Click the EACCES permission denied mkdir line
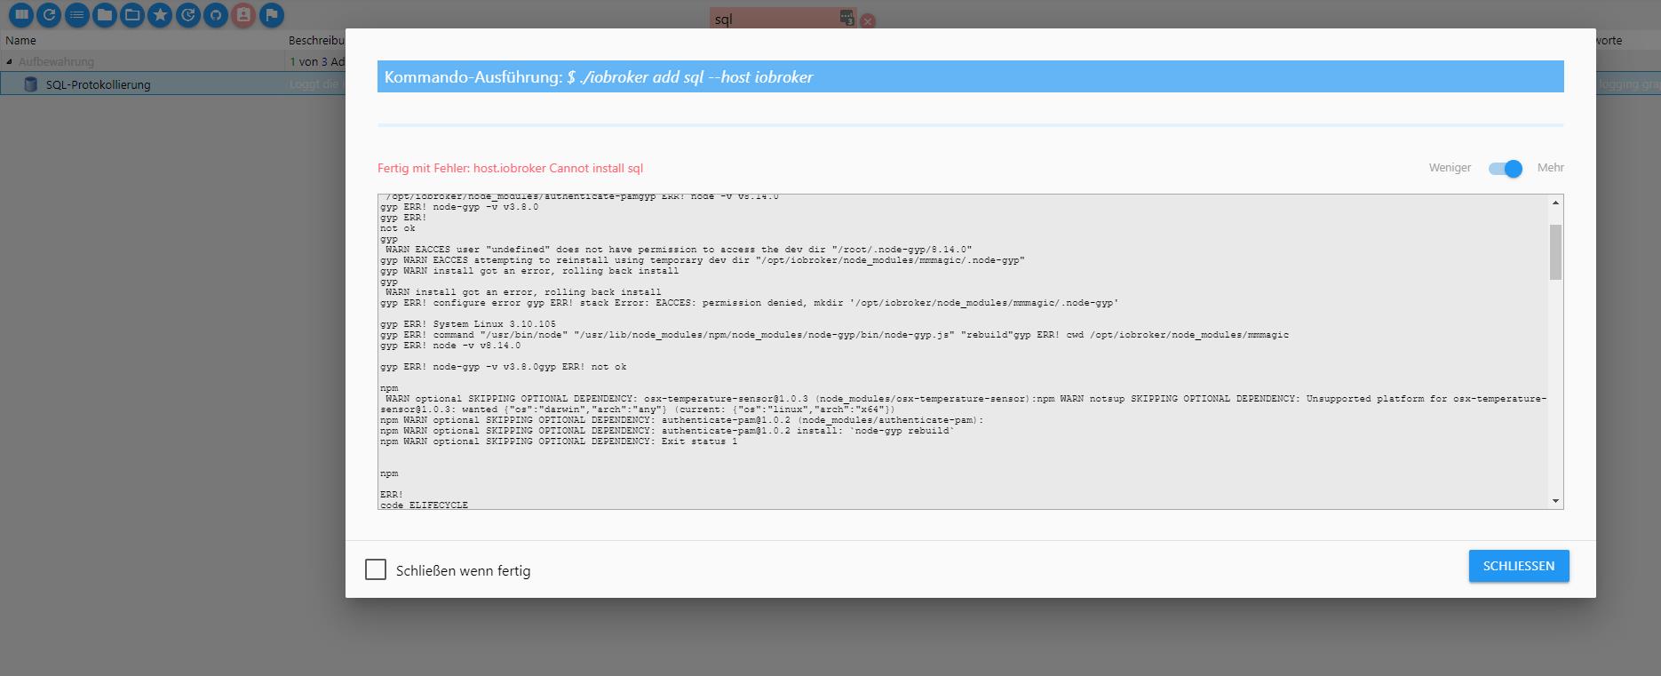This screenshot has width=1661, height=676. coord(749,303)
